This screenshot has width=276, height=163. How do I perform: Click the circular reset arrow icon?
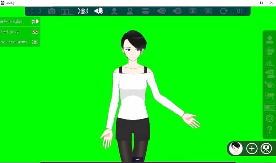(x=223, y=11)
